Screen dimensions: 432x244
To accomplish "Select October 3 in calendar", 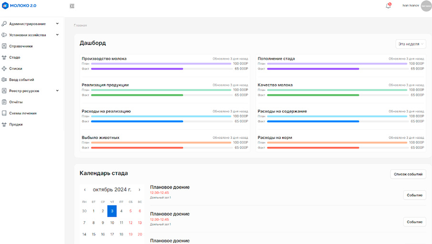I will point(112,211).
